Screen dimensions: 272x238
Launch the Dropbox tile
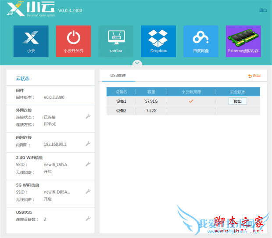tap(158, 41)
